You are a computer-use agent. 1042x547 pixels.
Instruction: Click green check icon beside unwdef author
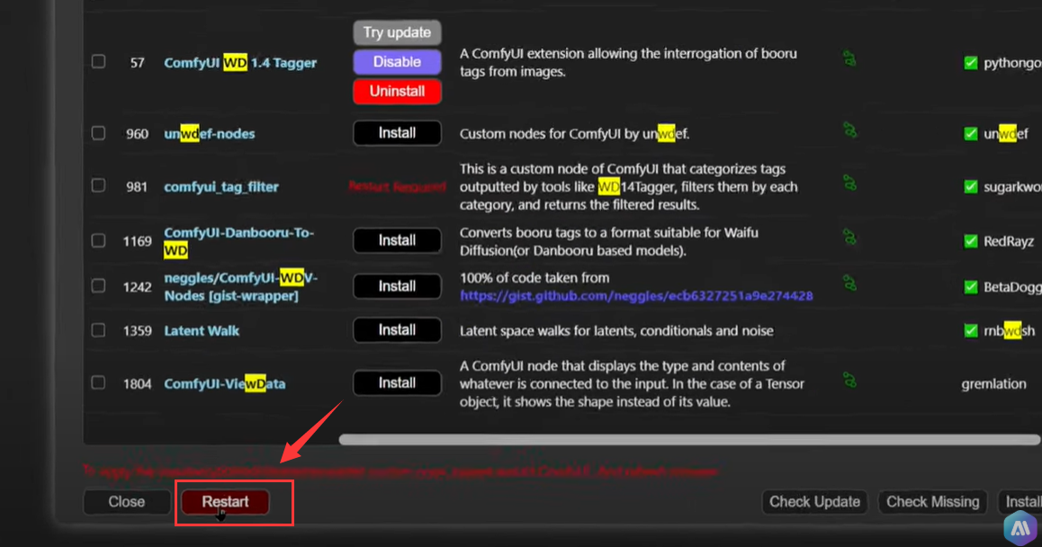point(970,133)
